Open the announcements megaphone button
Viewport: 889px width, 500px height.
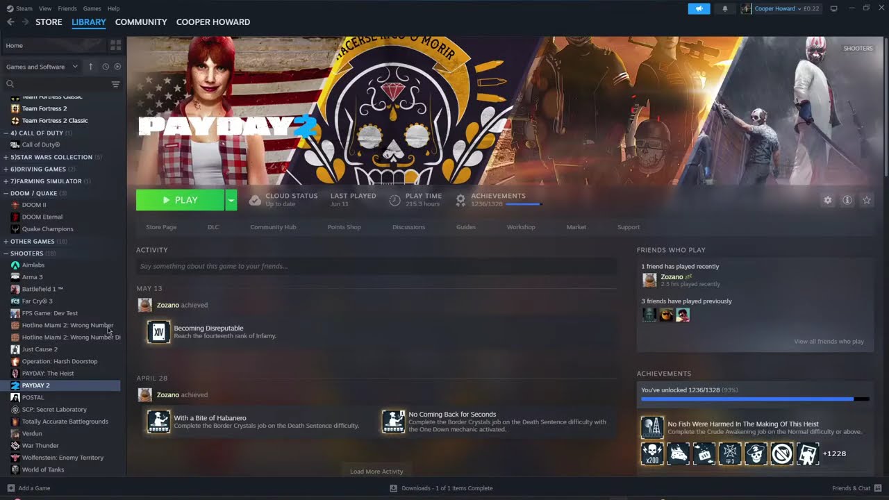tap(699, 8)
